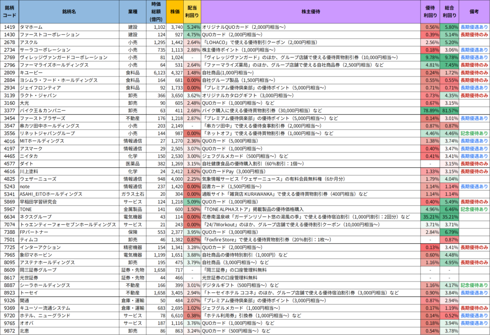This screenshot has width=490, height=335.
Task: Select 象印マホービン in the name column
Action: click(x=69, y=255)
